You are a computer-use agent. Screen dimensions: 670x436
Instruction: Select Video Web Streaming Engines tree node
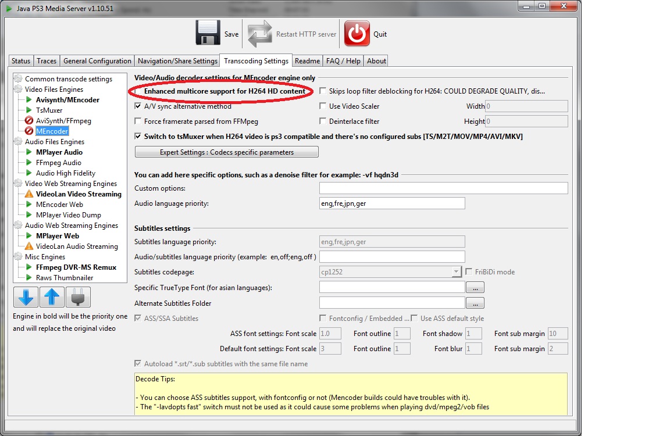point(71,183)
